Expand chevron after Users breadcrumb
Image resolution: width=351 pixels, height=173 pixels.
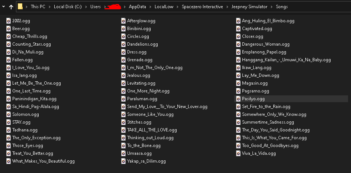(x=105, y=7)
